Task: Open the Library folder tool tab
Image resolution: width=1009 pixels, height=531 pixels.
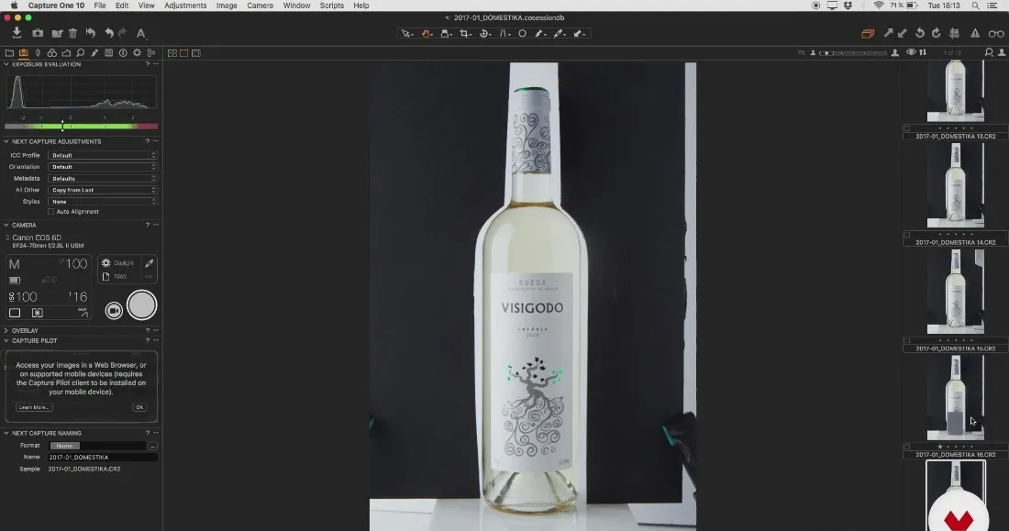Action: coord(9,53)
